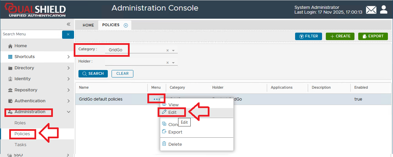Close the Policies tab using its X icon
The image size is (393, 157).
(x=126, y=25)
